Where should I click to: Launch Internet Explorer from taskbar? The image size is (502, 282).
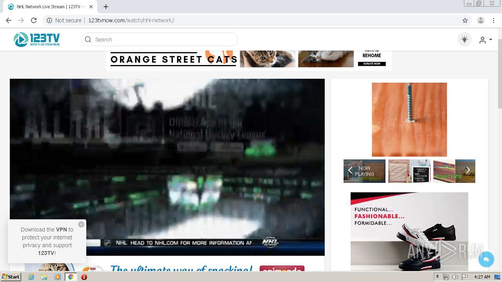31,277
